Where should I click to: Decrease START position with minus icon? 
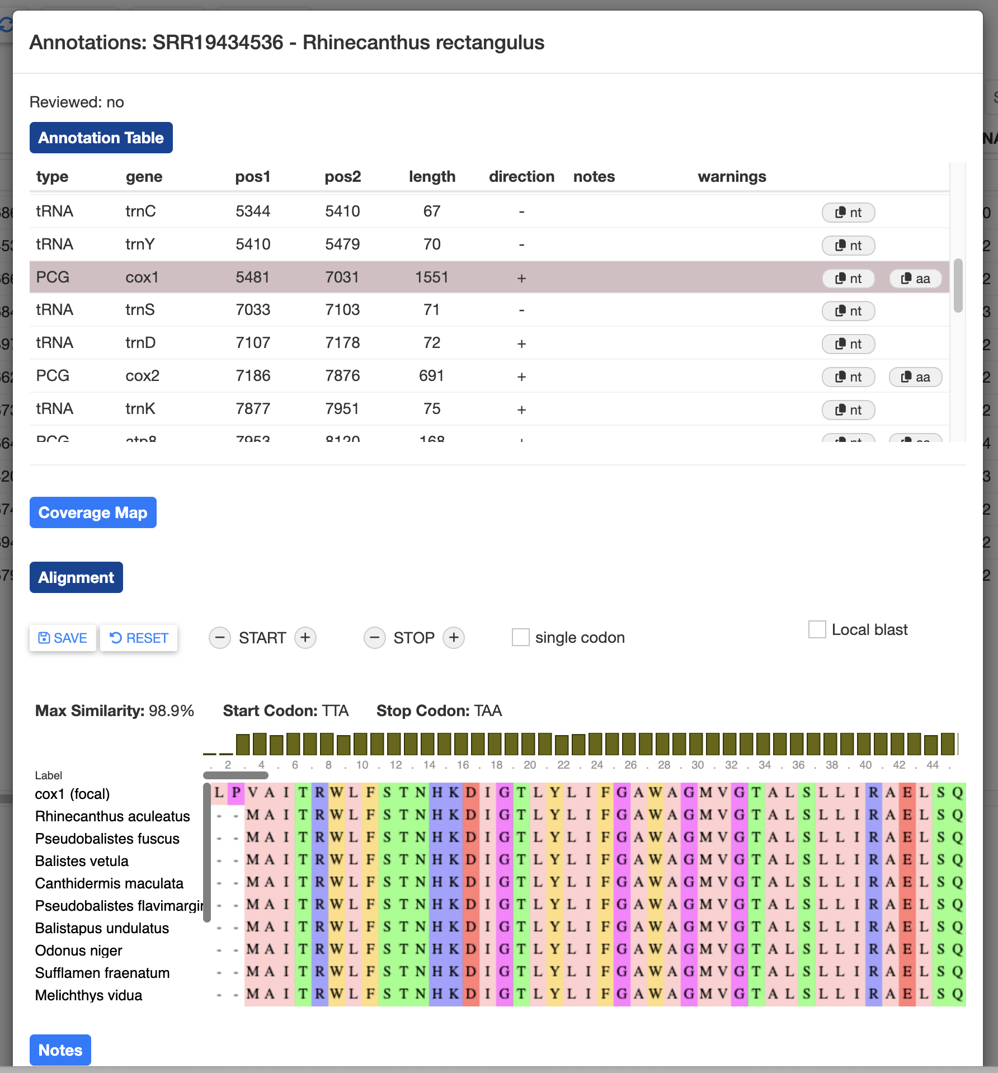coord(220,638)
